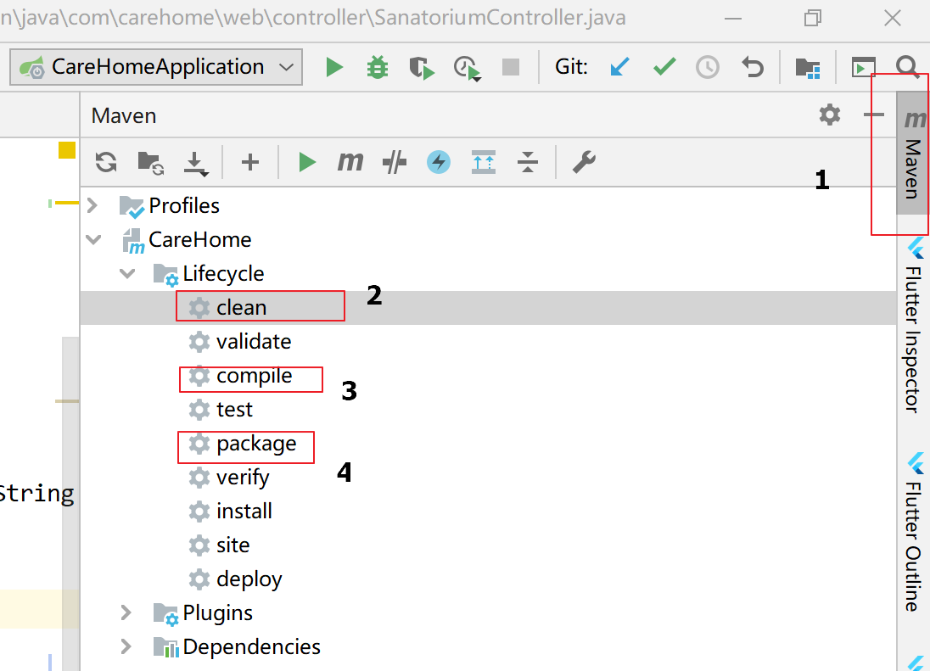930x671 pixels.
Task: Start debugging with the green bug icon
Action: coord(378,67)
